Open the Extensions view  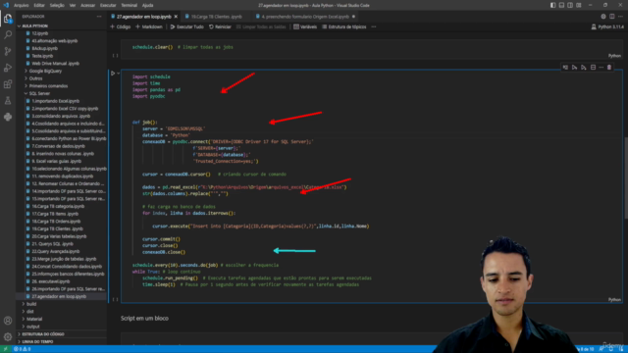pyautogui.click(x=8, y=84)
